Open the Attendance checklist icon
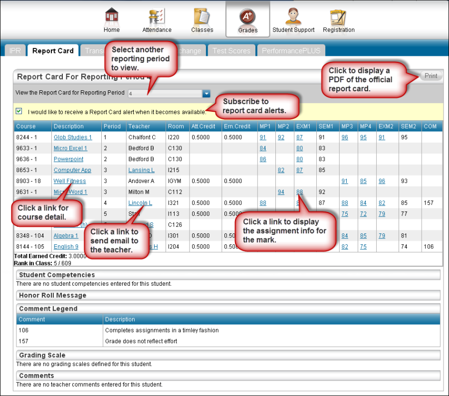 click(x=157, y=17)
